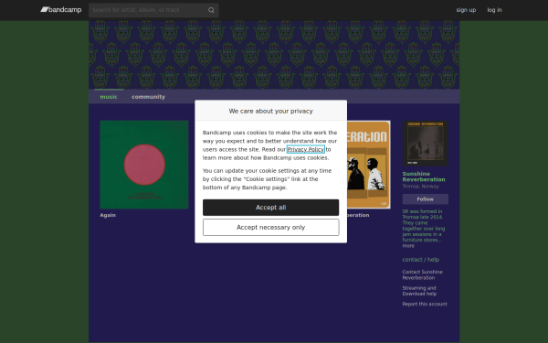
Task: Click the Bandcamp logo
Action: point(61,10)
